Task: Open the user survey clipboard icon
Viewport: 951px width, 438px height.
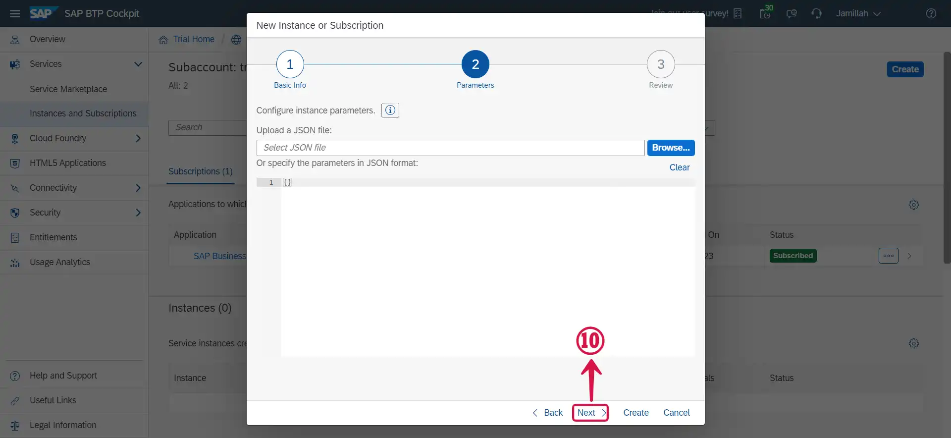Action: pos(738,13)
